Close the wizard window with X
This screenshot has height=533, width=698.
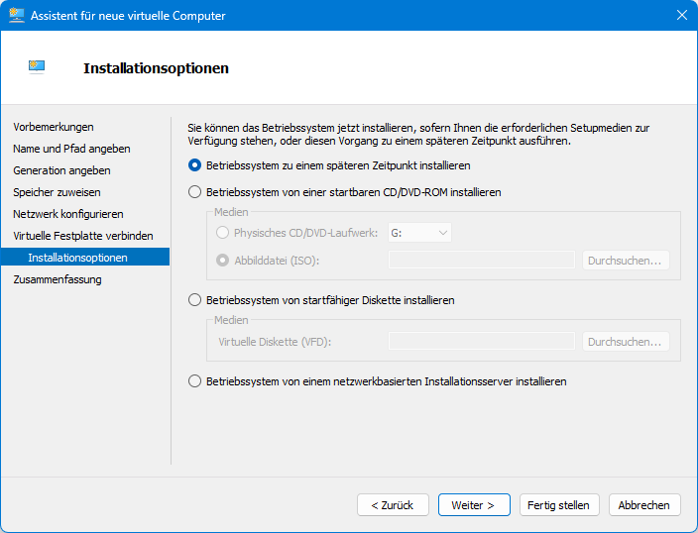(x=681, y=16)
